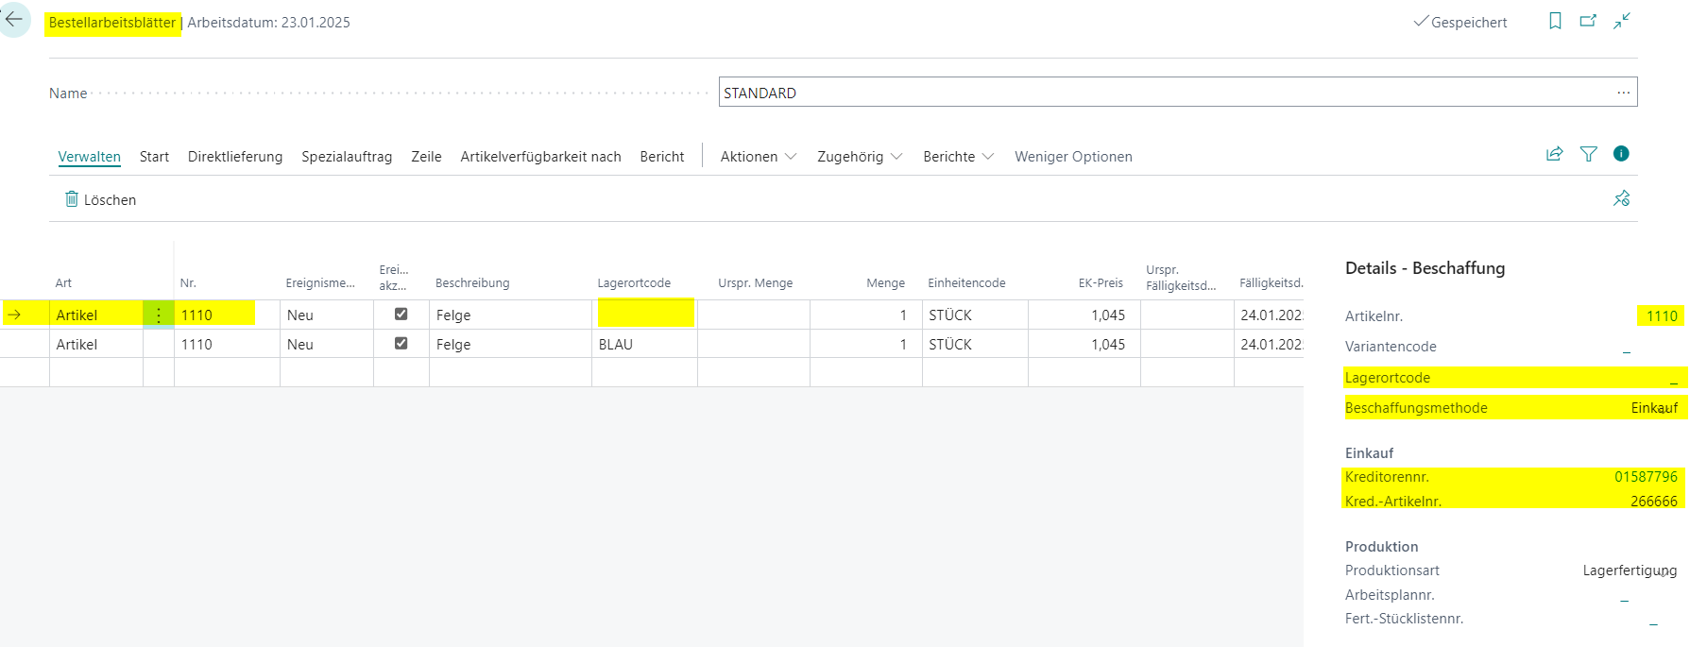Click the Lagerortcode column header
This screenshot has height=647, width=1690.
[x=634, y=283]
